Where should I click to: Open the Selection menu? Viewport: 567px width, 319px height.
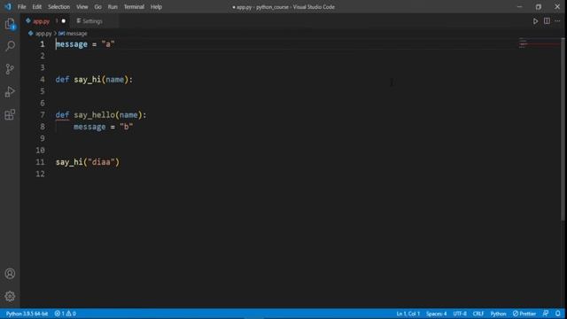point(59,7)
